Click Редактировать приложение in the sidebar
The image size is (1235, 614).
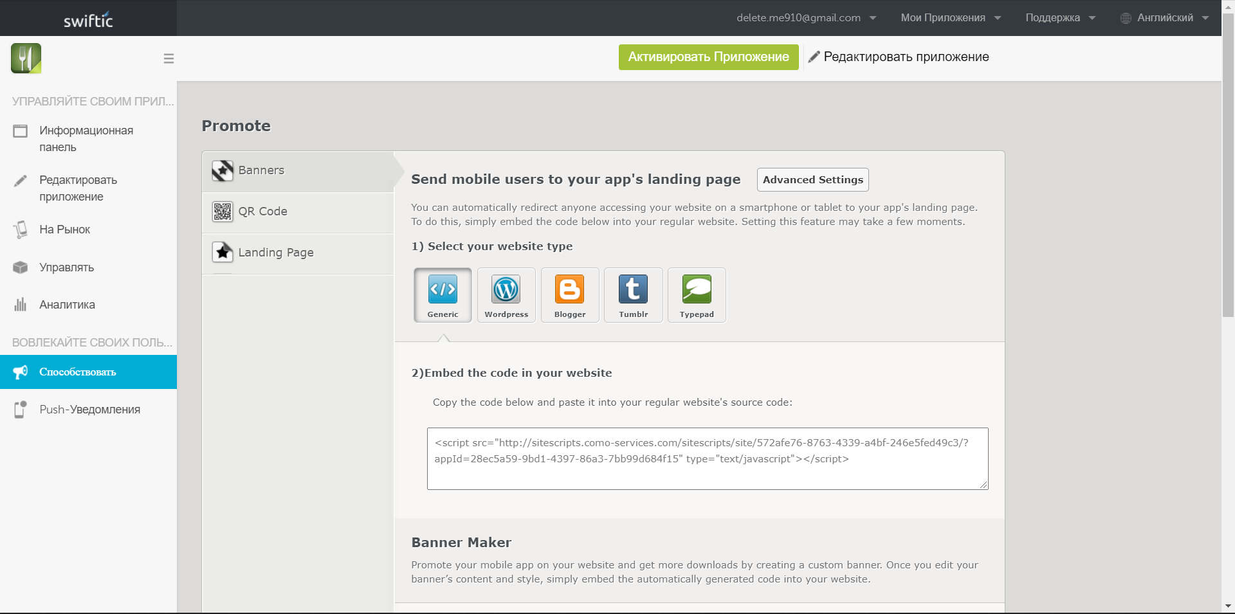pos(88,188)
